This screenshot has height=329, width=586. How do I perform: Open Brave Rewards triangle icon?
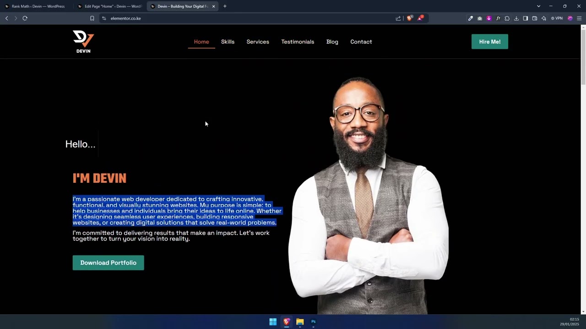click(420, 18)
